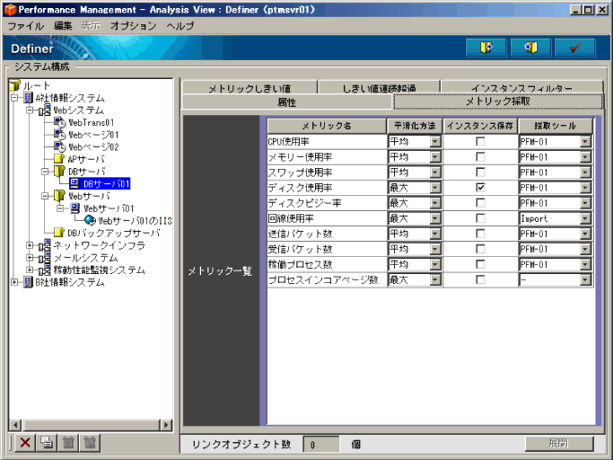The height and width of the screenshot is (460, 613).
Task: Click the tree horizontal scrollbar right arrow
Action: point(166,424)
